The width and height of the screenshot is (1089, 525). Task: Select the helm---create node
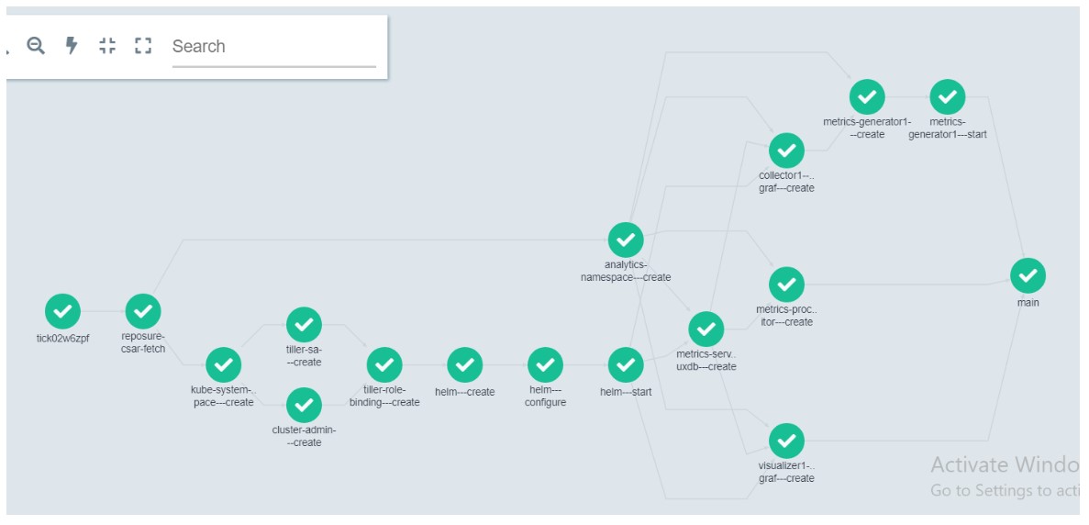(x=464, y=364)
